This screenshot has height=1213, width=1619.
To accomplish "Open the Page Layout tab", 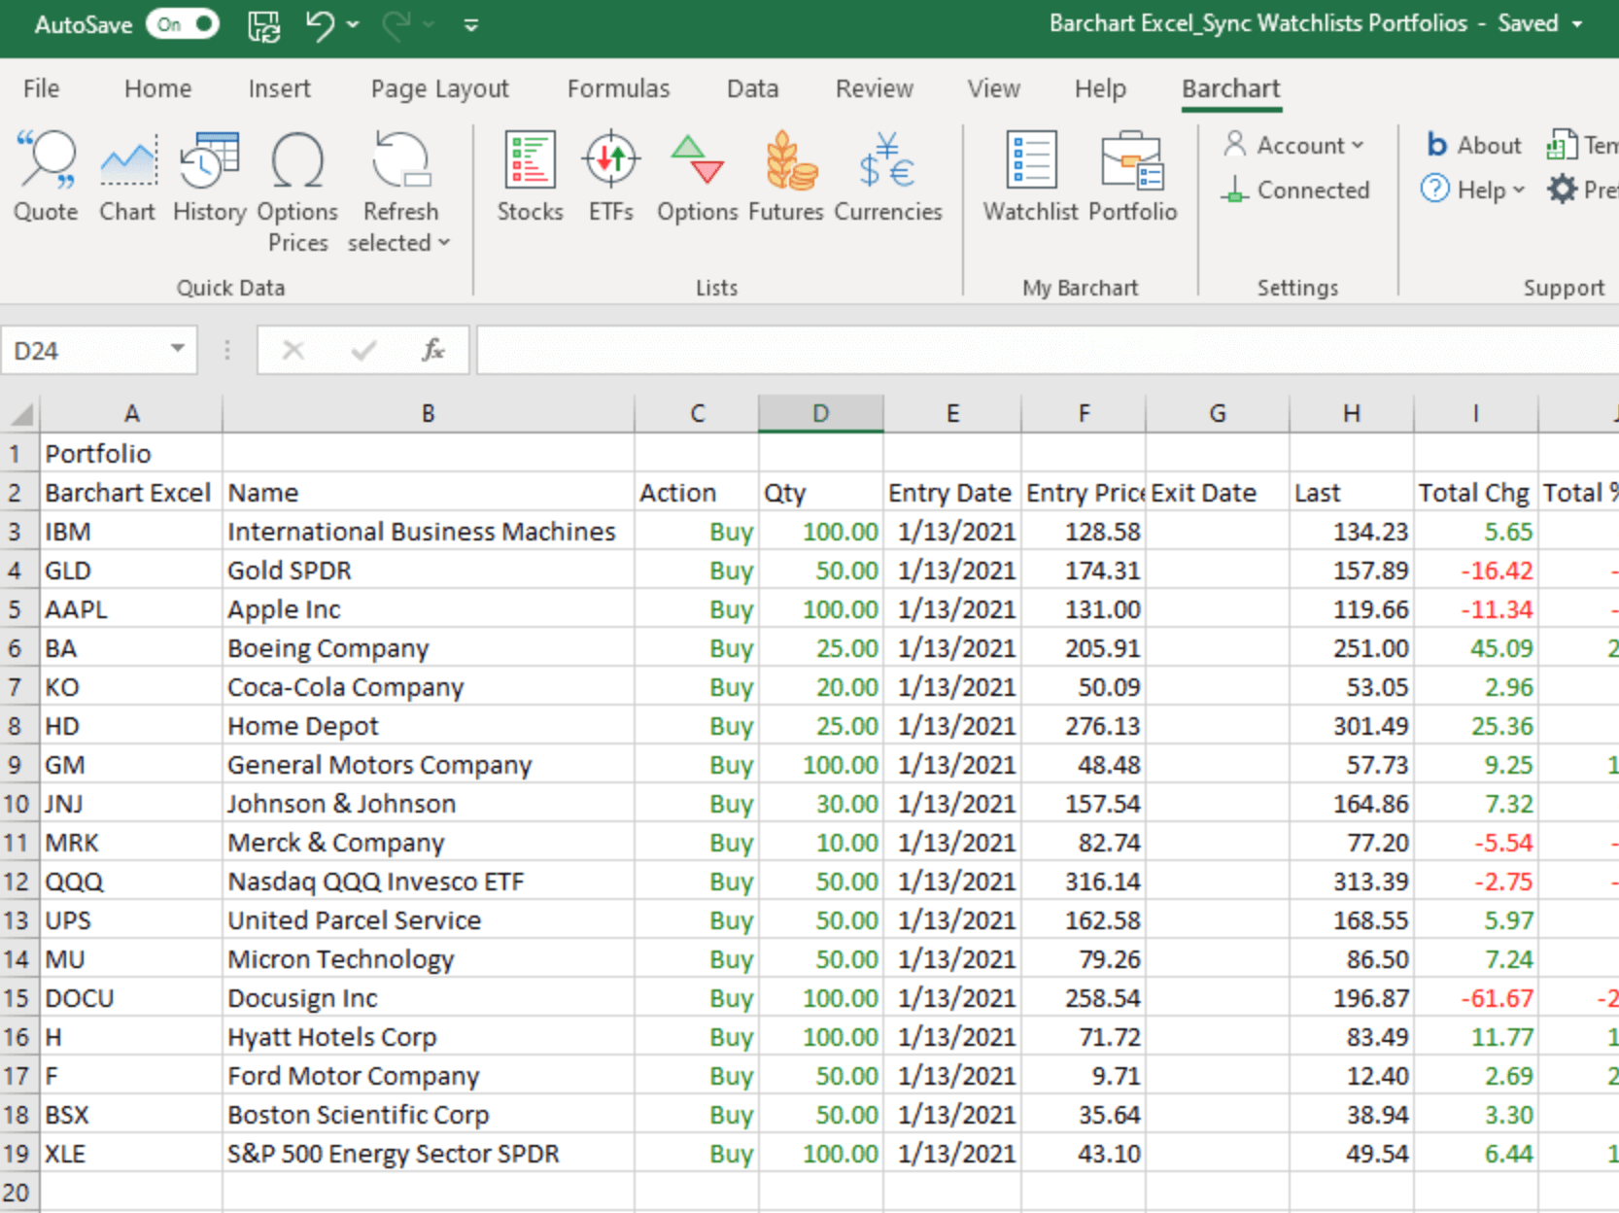I will coord(439,88).
